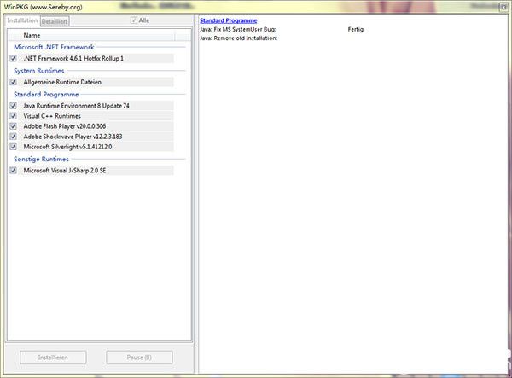Toggle Adobe Shockwave Player checkbox

coord(13,137)
